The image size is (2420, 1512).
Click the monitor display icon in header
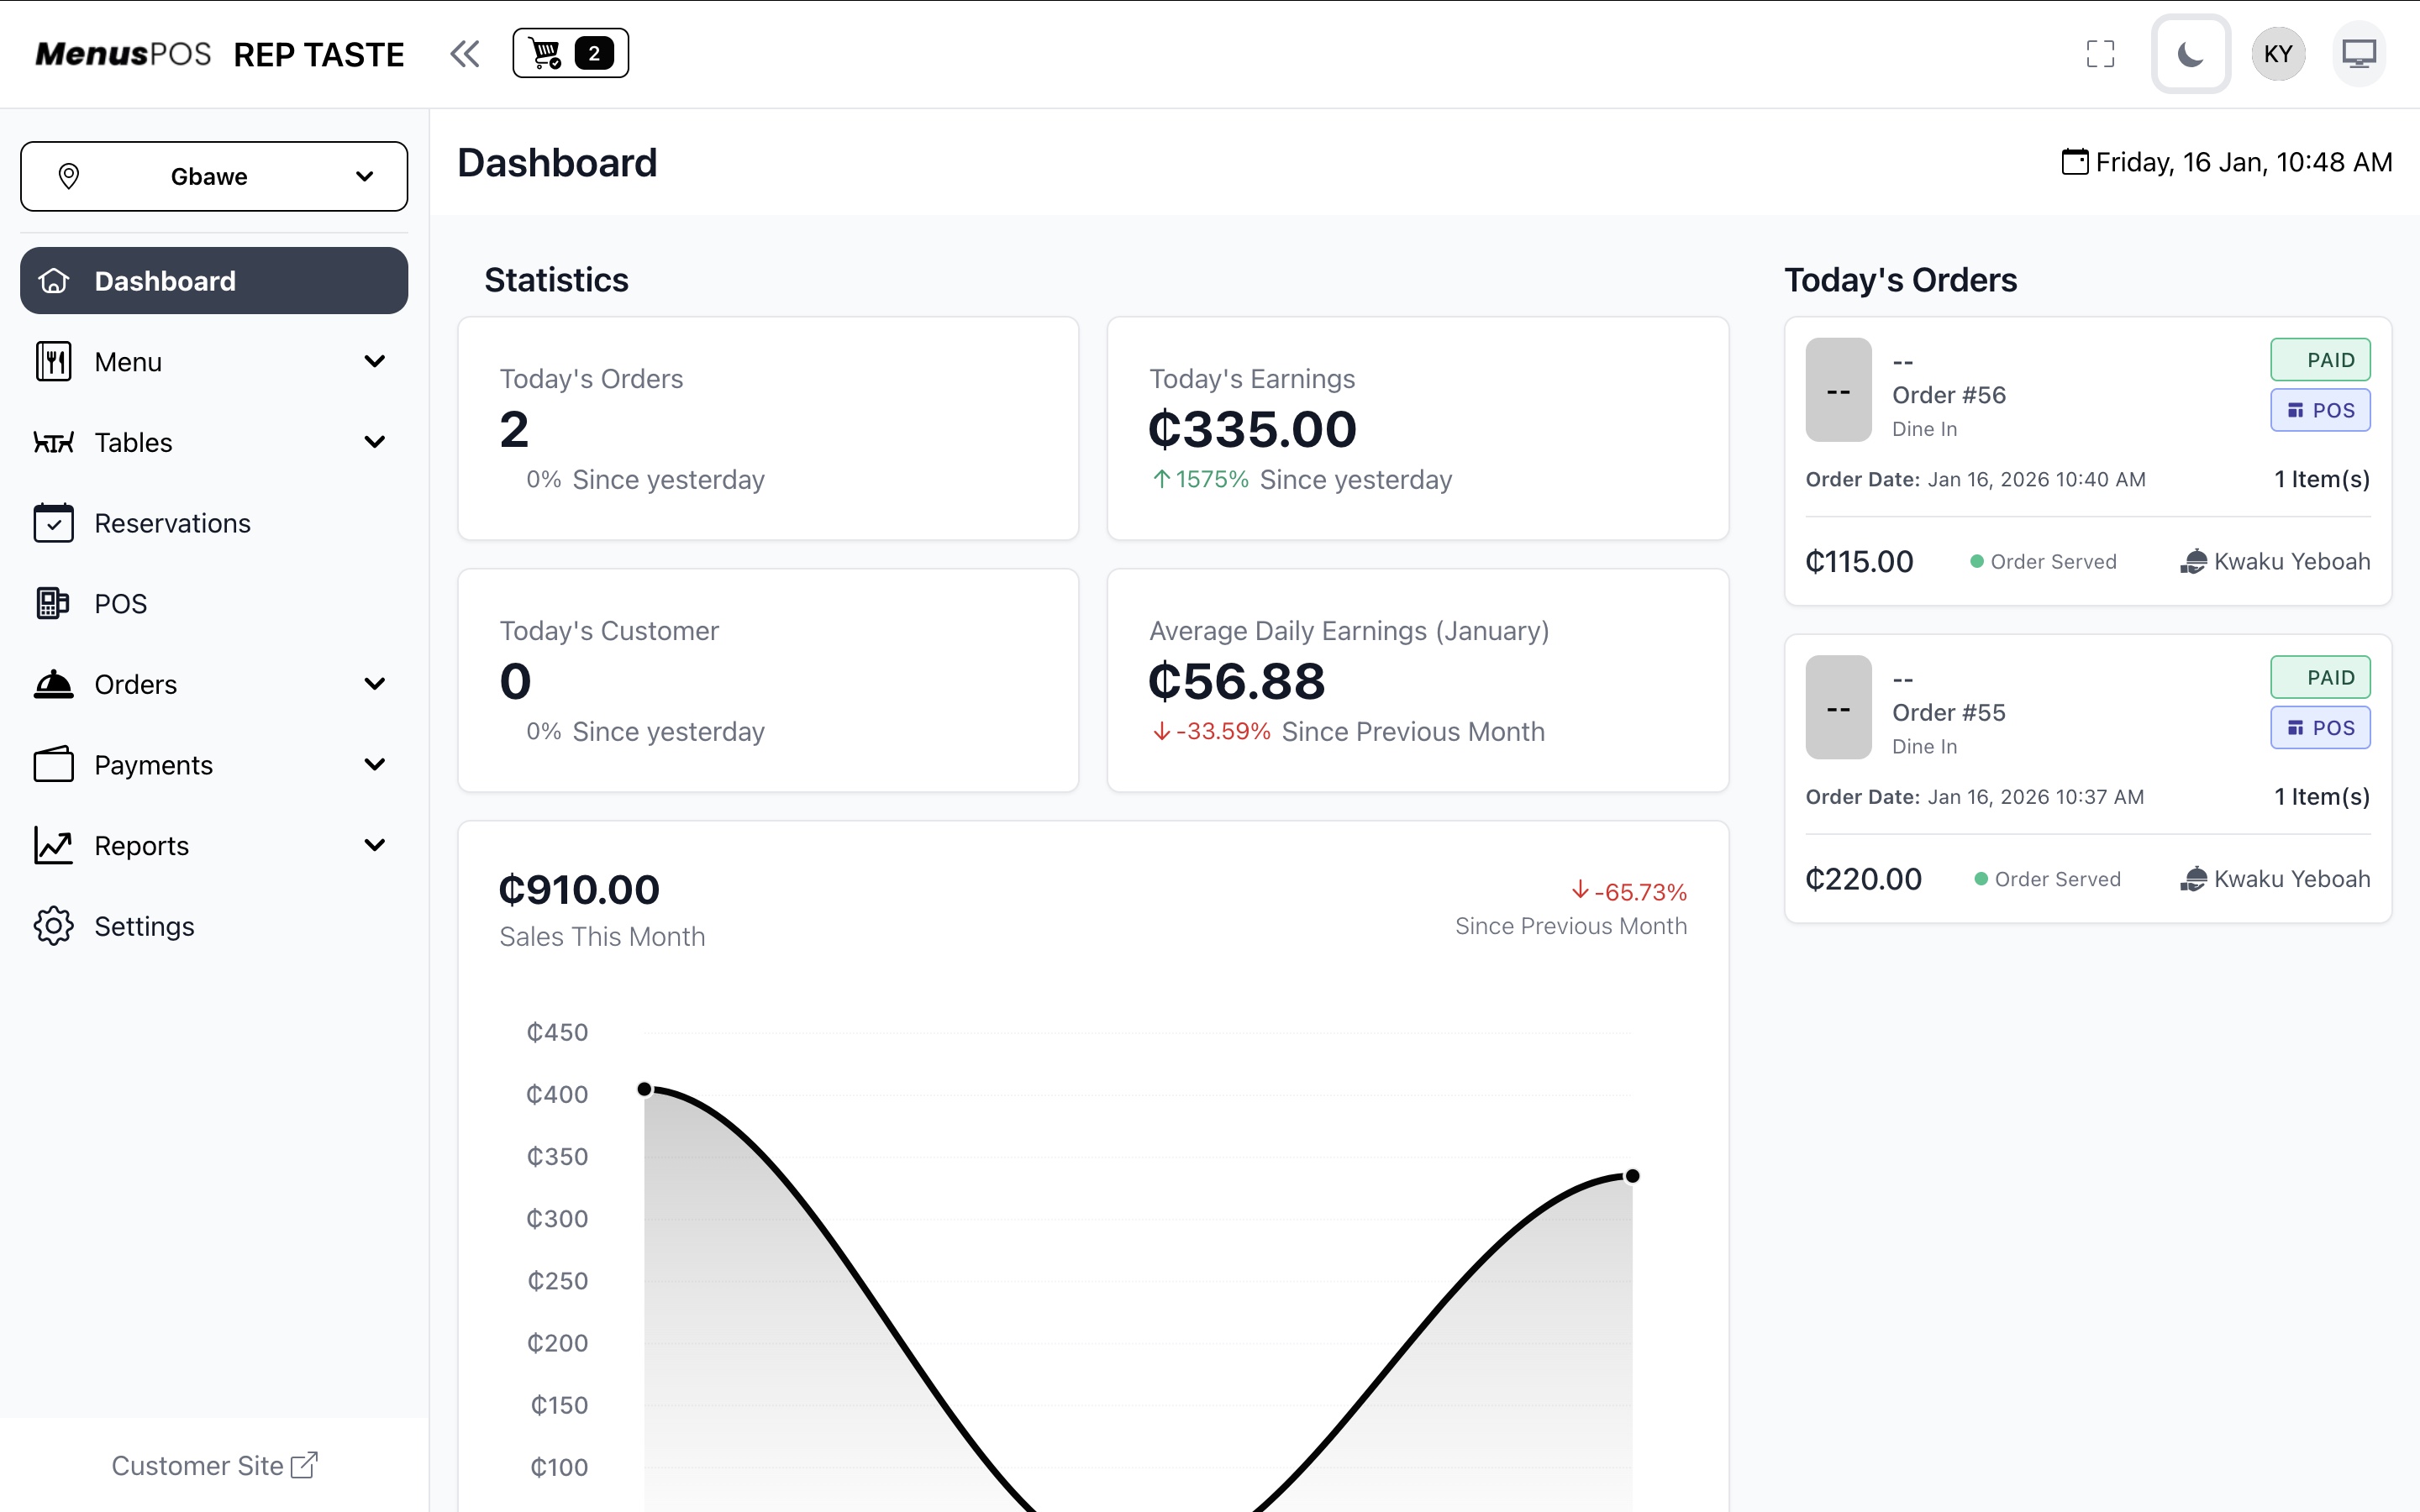tap(2359, 54)
